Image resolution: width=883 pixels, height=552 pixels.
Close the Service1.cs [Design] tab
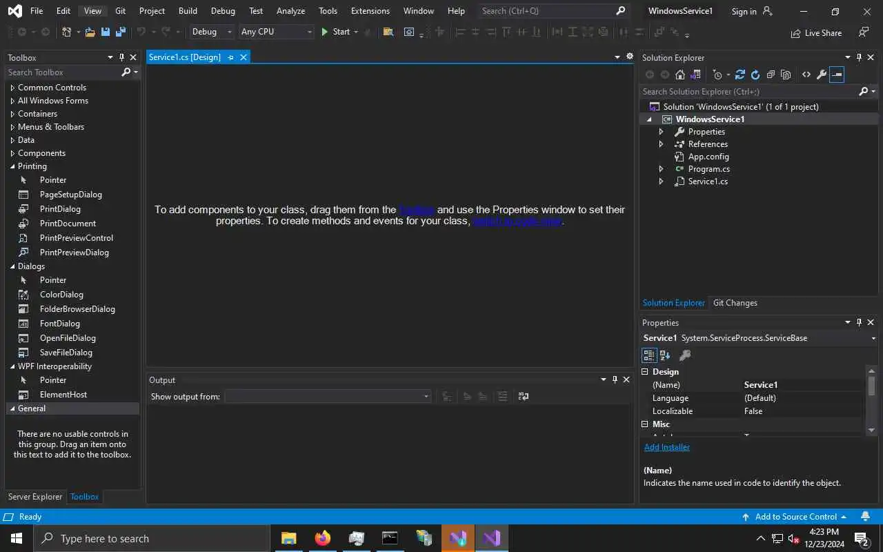[x=244, y=57]
